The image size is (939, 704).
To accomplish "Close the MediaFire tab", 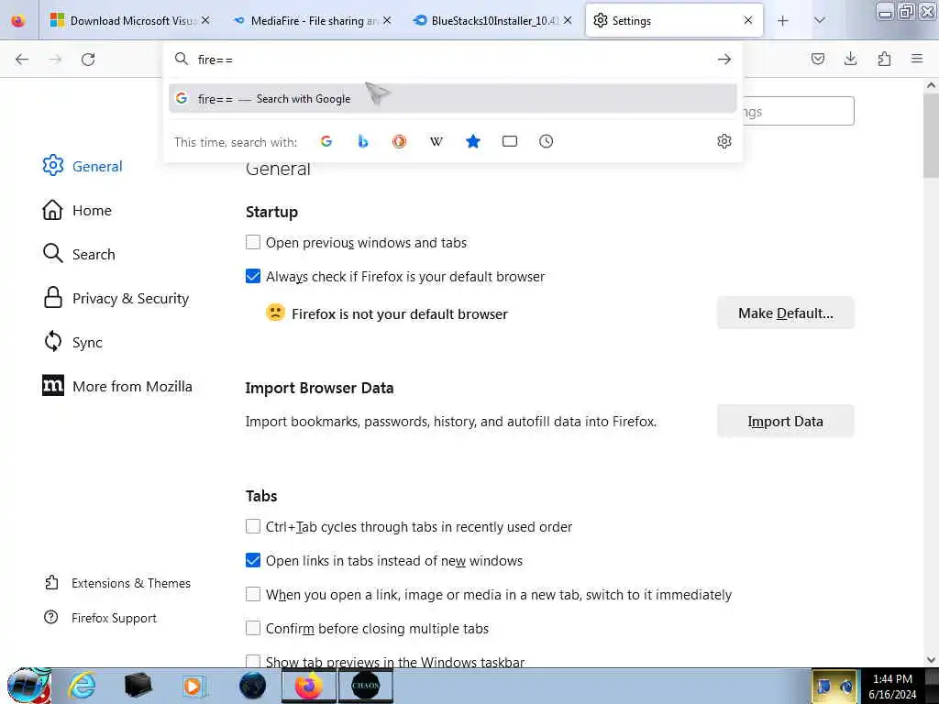I will [x=387, y=20].
